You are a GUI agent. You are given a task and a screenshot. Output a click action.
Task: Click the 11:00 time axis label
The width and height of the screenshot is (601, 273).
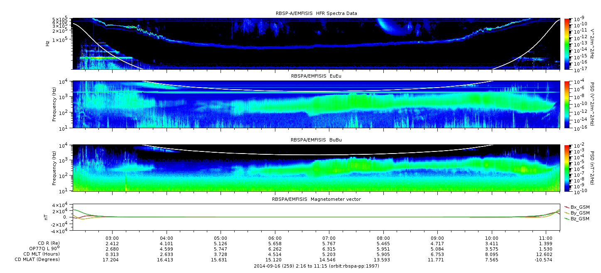546,238
